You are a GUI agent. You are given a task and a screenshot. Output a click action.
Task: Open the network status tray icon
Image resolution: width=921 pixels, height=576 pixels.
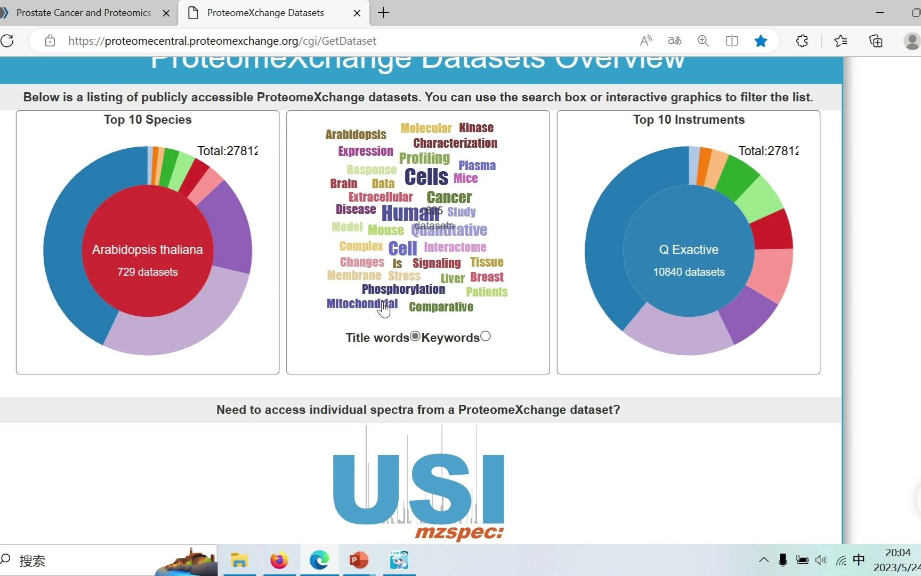coord(841,560)
